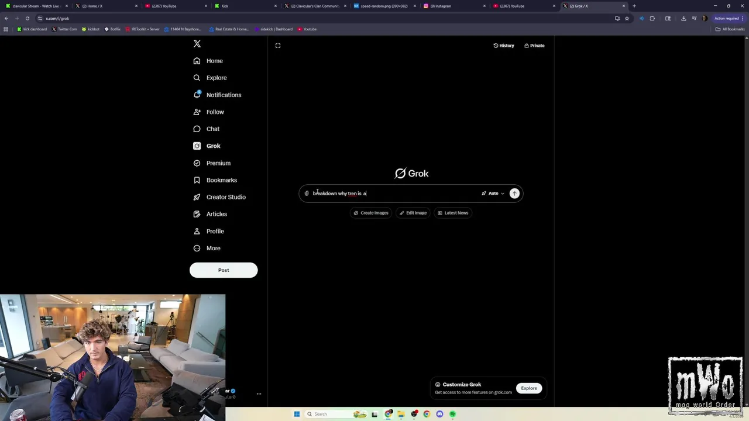Open a new browser tab

[x=634, y=6]
